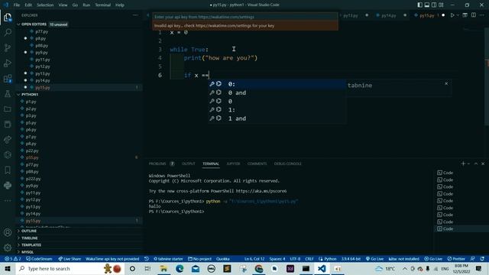The width and height of the screenshot is (489, 275).
Task: Click the feedback icon in status bar
Action: click(473, 259)
